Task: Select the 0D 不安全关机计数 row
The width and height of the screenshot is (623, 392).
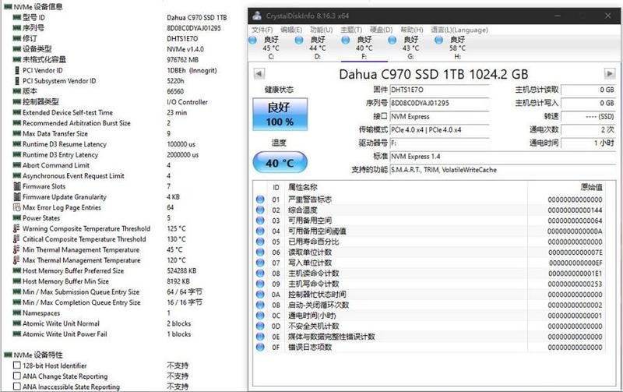Action: pos(429,326)
